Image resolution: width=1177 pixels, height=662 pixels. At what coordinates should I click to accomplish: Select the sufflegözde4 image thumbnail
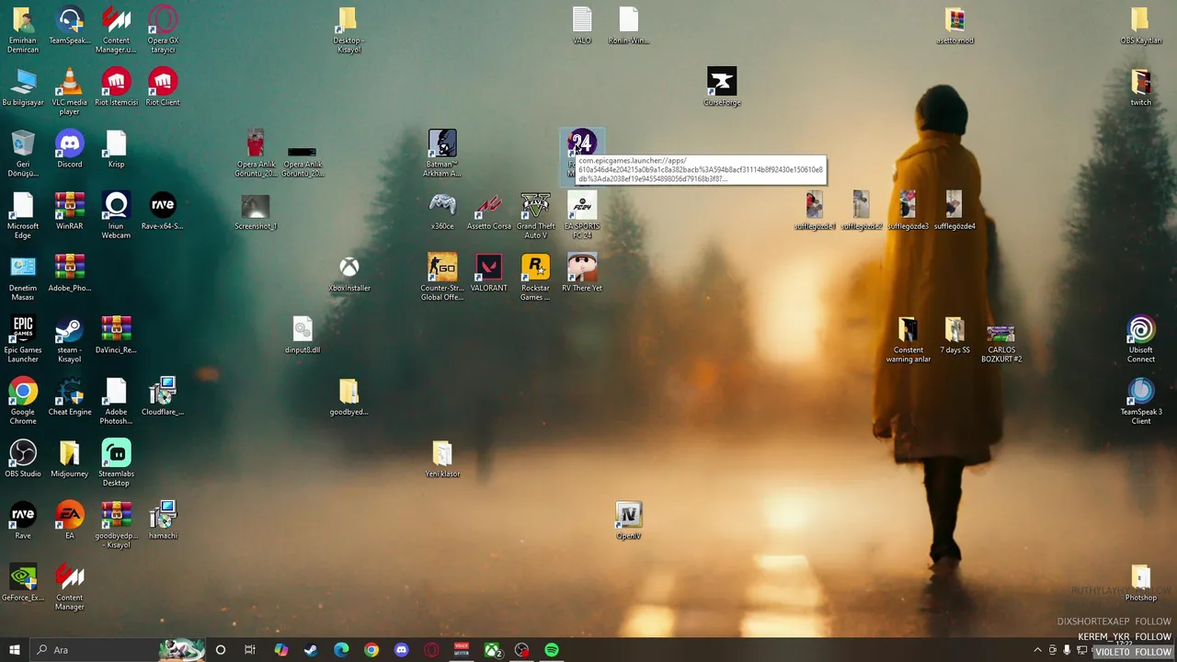[x=954, y=211]
